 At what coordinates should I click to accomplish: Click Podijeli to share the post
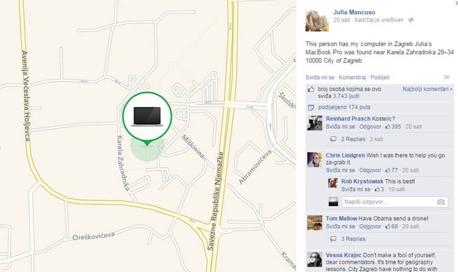[380, 77]
